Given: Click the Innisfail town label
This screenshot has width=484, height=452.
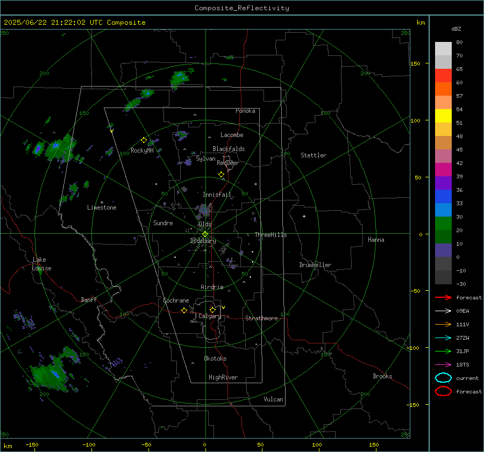Looking at the screenshot, I should [x=217, y=195].
